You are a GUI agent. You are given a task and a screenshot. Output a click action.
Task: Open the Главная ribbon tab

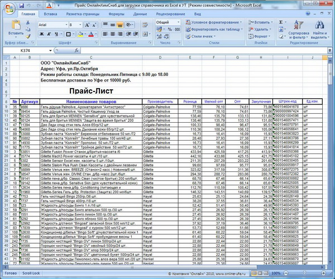click(x=28, y=14)
